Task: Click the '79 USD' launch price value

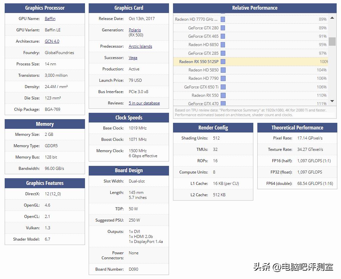Action: [135, 80]
